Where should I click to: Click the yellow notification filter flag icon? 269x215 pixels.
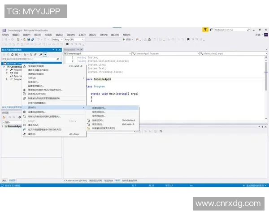click(x=205, y=30)
